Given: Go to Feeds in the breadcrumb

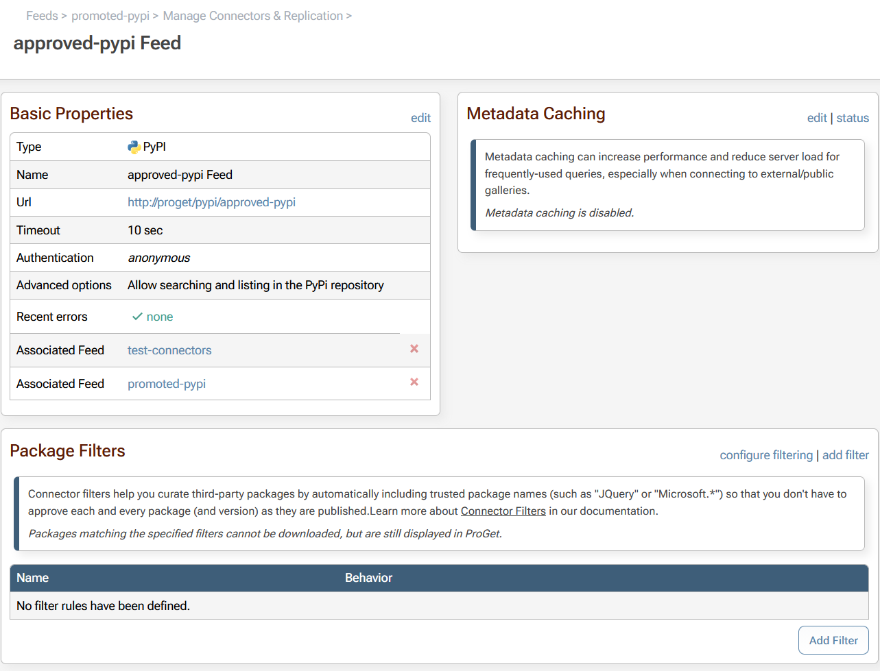Looking at the screenshot, I should coord(42,16).
